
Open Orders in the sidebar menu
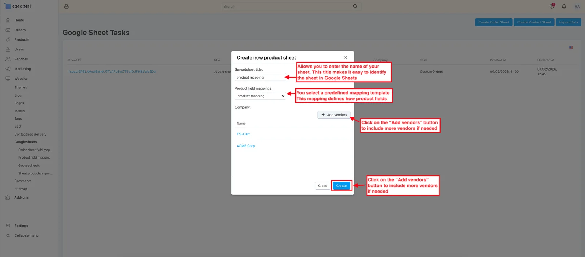click(20, 30)
